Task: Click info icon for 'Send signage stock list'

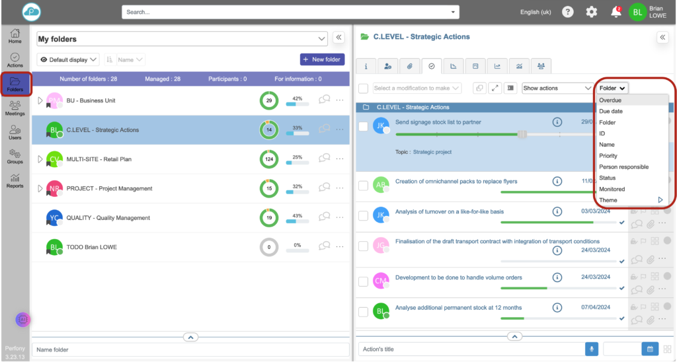Action: 557,122
